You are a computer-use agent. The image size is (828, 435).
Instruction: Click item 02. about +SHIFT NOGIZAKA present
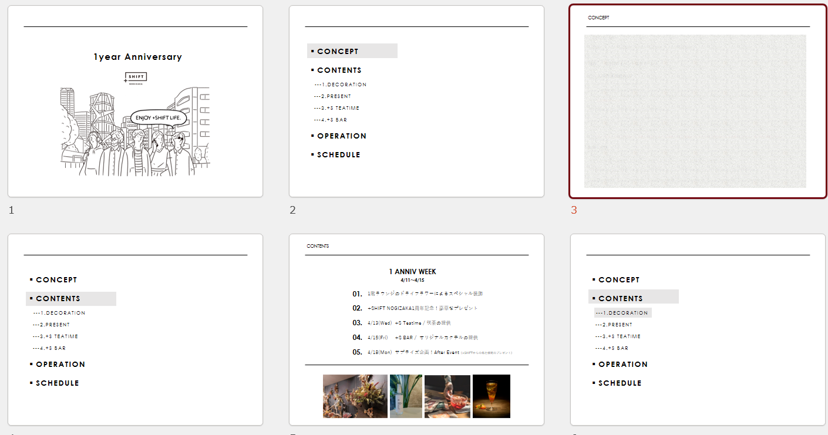click(415, 308)
